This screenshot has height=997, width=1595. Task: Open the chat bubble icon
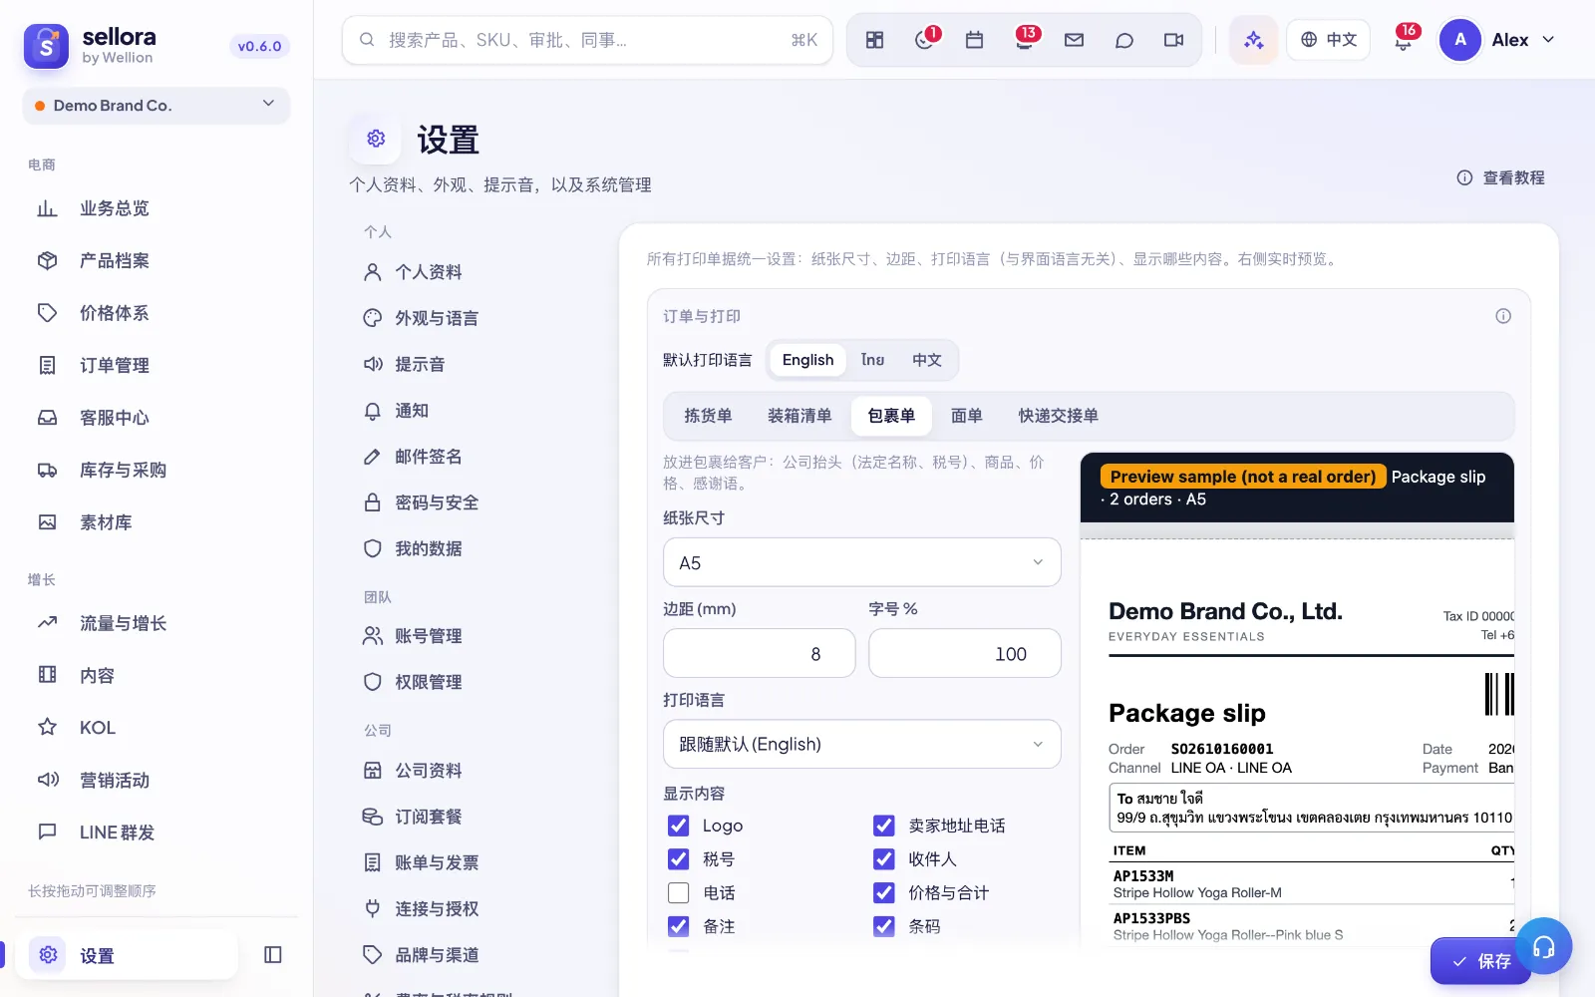point(1124,40)
